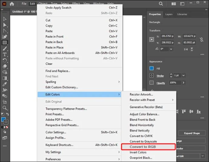209x162 pixels.
Task: Expand the My Settings submenu
Action: [x=119, y=152]
